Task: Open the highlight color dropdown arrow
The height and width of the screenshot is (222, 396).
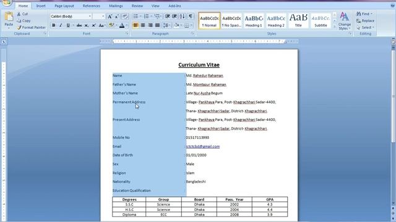Action: tap(116, 25)
